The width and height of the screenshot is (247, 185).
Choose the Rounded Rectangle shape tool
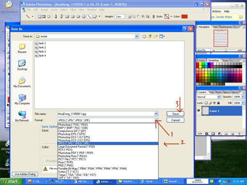(x=72, y=16)
